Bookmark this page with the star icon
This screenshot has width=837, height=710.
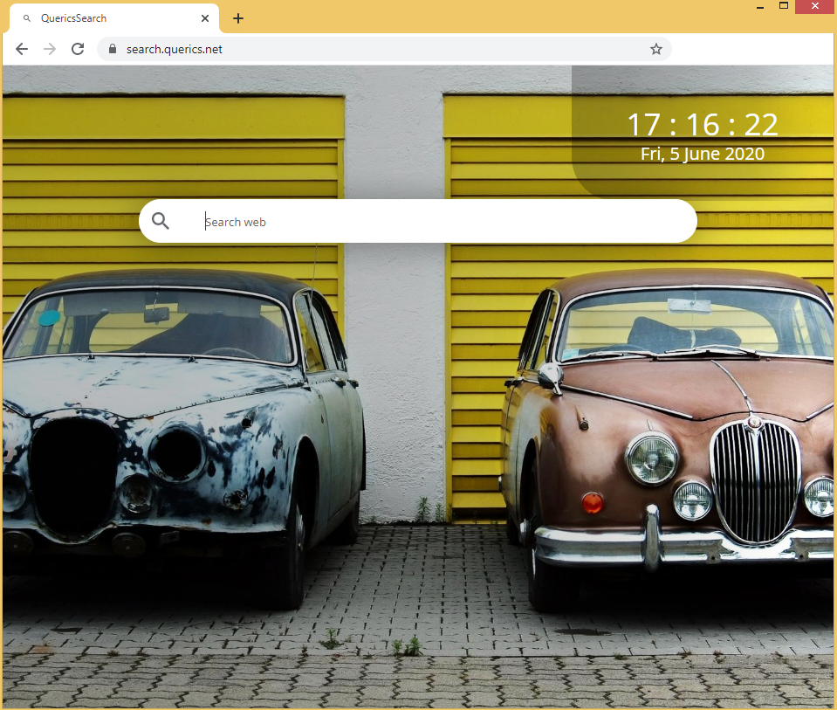pos(655,49)
